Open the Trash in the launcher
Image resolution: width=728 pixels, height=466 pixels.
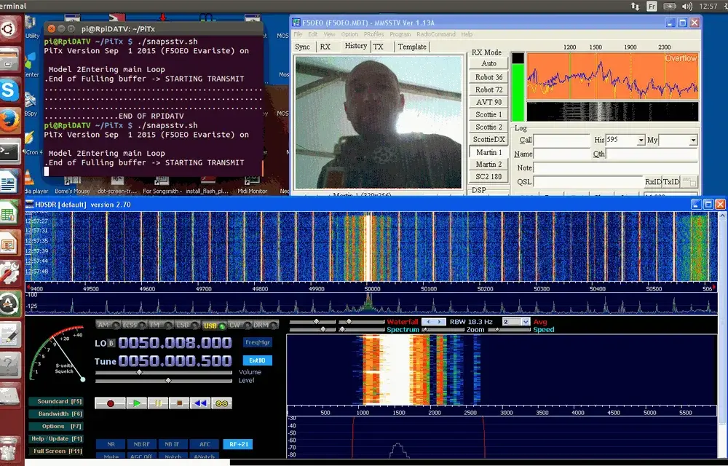(9, 449)
